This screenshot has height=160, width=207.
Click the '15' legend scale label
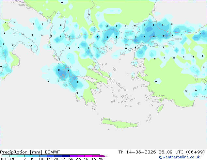pos(48,159)
